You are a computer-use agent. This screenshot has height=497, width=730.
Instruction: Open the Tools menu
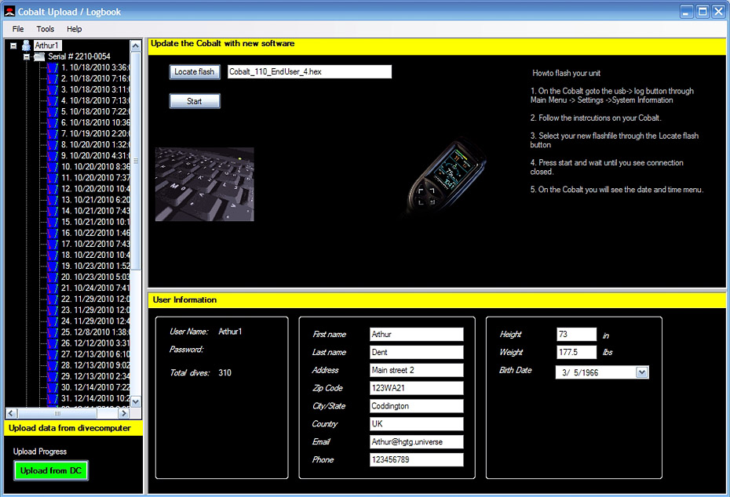click(x=46, y=29)
